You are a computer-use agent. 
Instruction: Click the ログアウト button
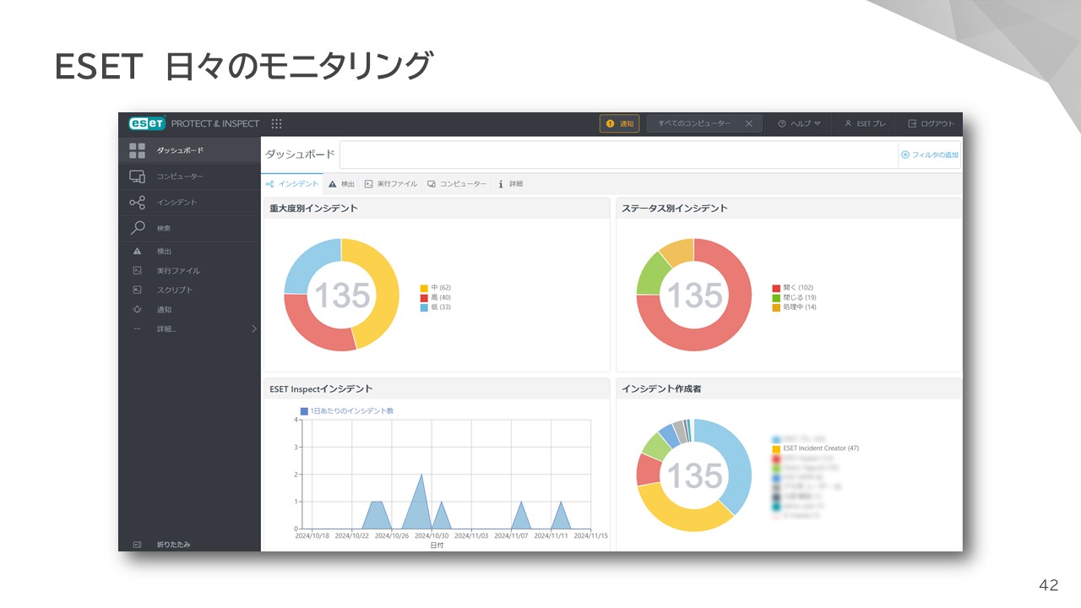click(x=931, y=124)
